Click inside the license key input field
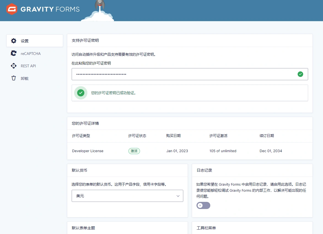The height and width of the screenshot is (234, 323). tap(165, 74)
